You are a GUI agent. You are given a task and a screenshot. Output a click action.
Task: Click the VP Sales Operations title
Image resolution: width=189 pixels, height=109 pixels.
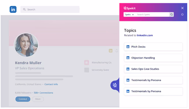click(x=30, y=68)
